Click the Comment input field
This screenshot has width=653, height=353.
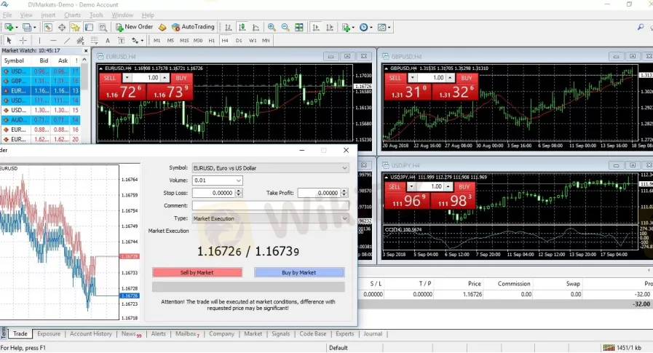coord(269,206)
